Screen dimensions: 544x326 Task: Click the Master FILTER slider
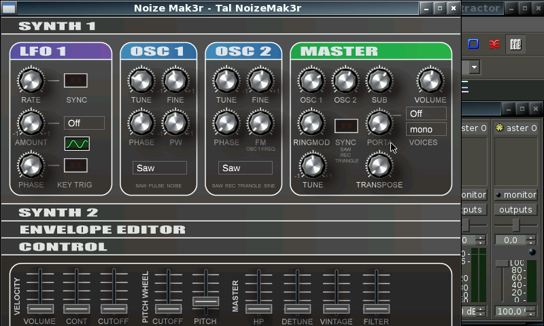tap(376, 308)
